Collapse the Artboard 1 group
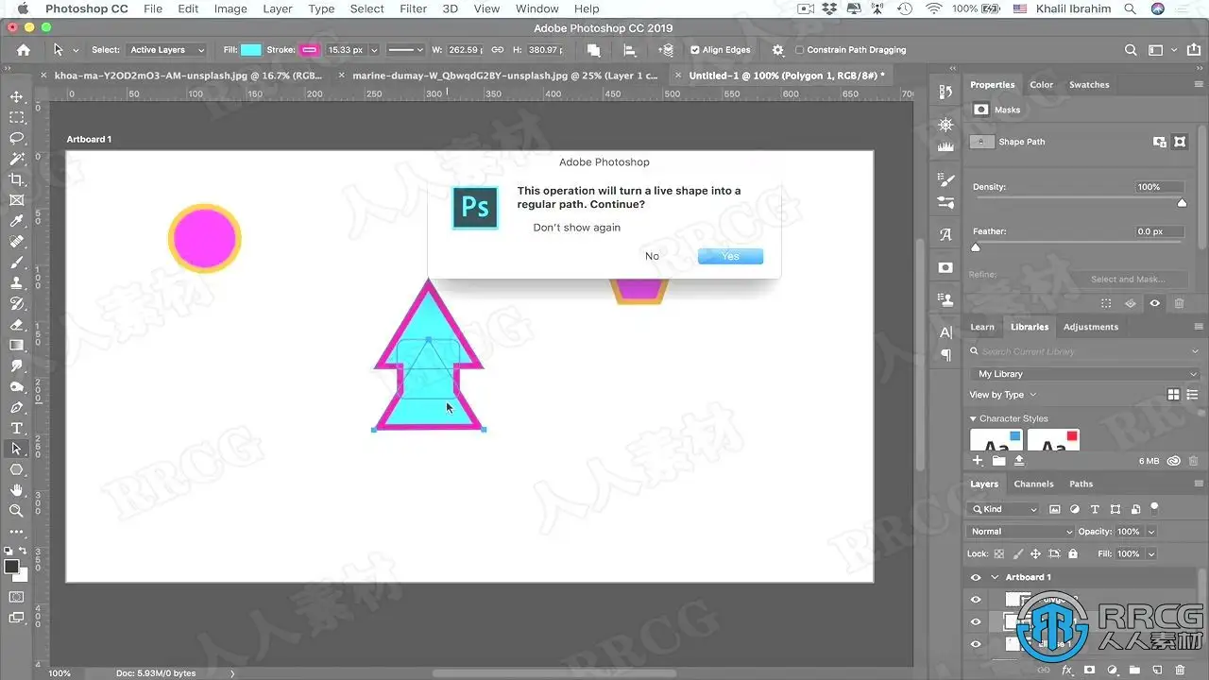The height and width of the screenshot is (680, 1209). 995,577
